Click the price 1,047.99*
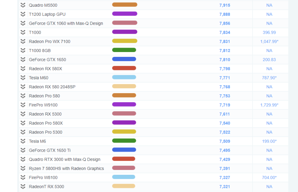The width and height of the screenshot is (298, 192). tap(269, 42)
